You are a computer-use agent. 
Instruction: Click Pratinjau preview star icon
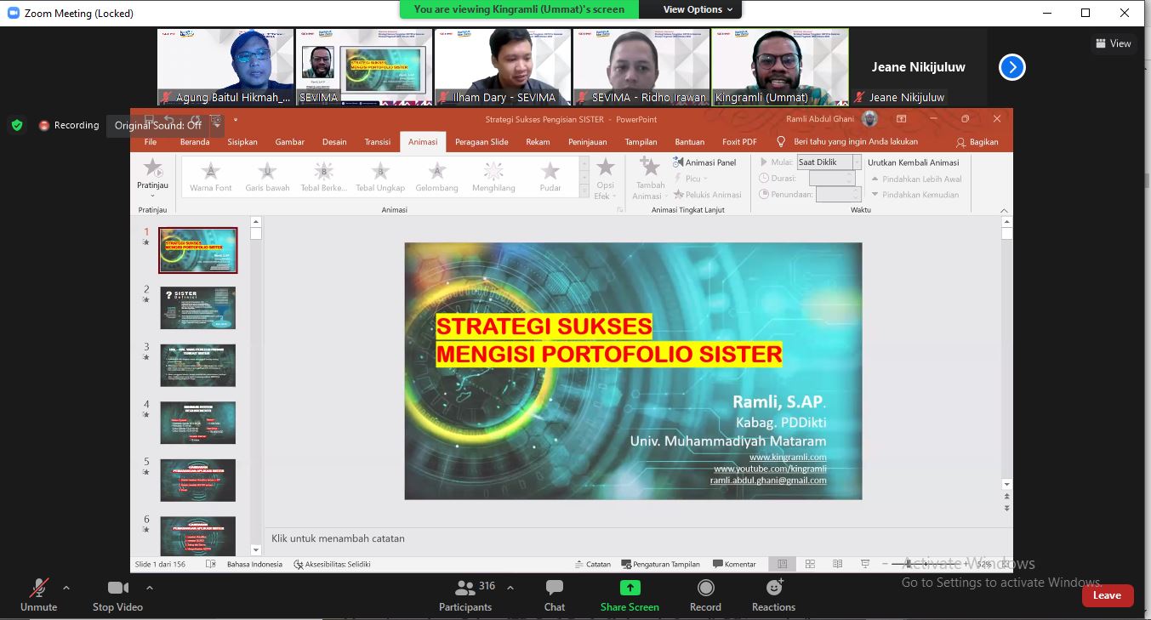(x=152, y=168)
